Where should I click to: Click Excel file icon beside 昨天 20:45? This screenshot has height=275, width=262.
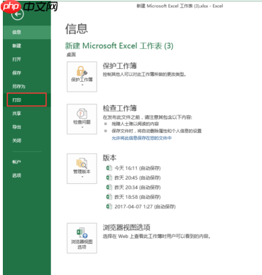click(x=109, y=178)
